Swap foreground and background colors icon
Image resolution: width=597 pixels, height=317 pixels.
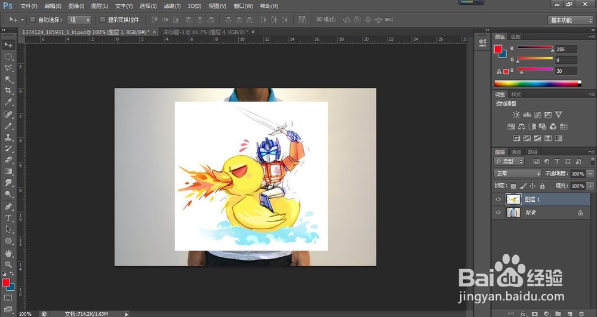tap(12, 273)
